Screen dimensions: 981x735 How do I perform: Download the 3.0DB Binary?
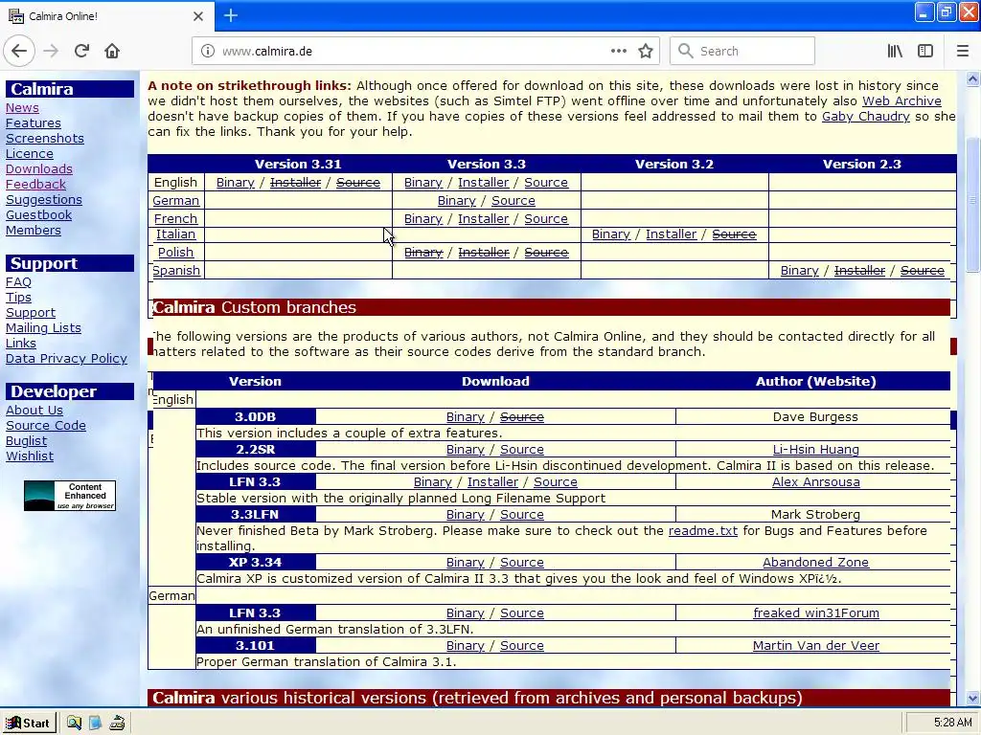(465, 417)
